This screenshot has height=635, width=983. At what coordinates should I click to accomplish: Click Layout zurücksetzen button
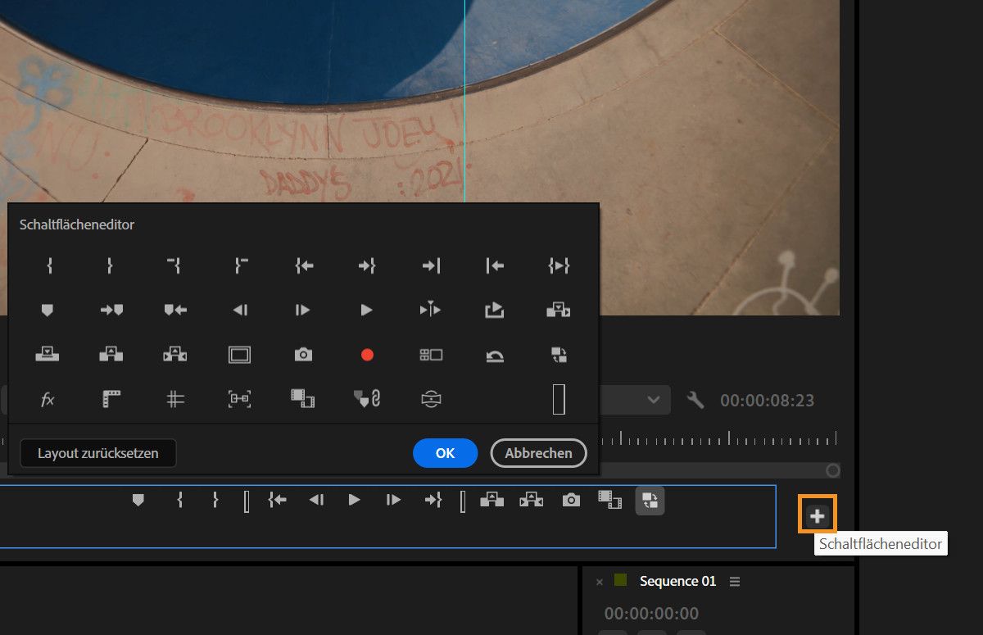[x=98, y=453]
